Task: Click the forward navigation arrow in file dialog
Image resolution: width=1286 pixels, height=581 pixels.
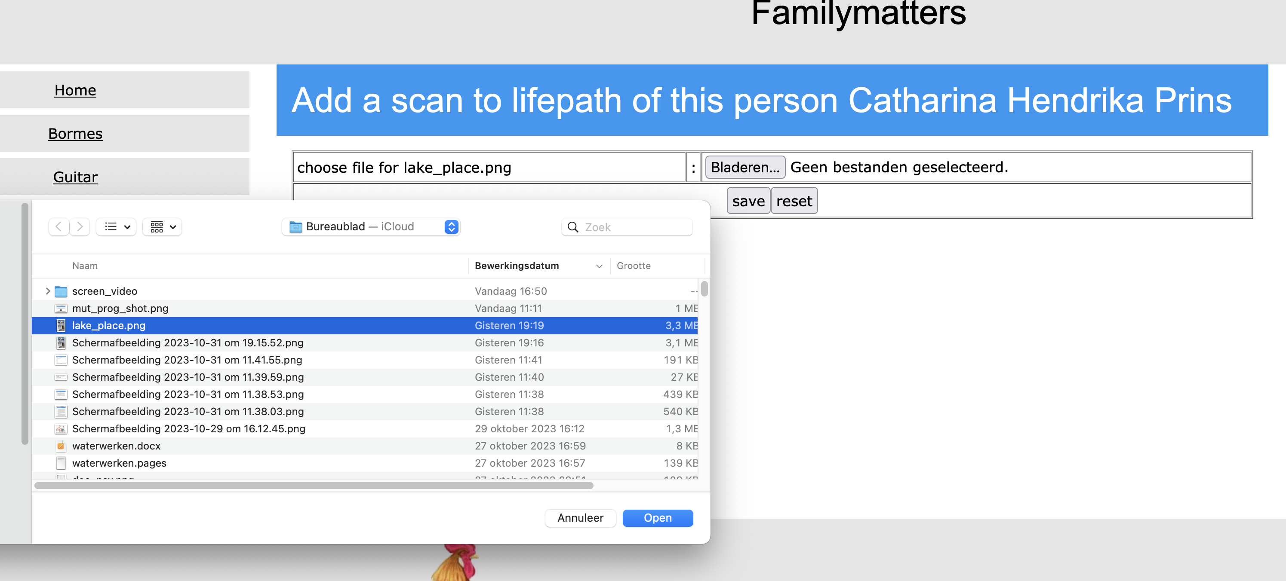Action: coord(80,227)
